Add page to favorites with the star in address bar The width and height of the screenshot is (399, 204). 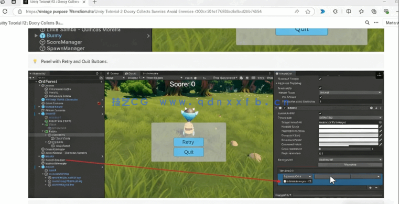308,12
